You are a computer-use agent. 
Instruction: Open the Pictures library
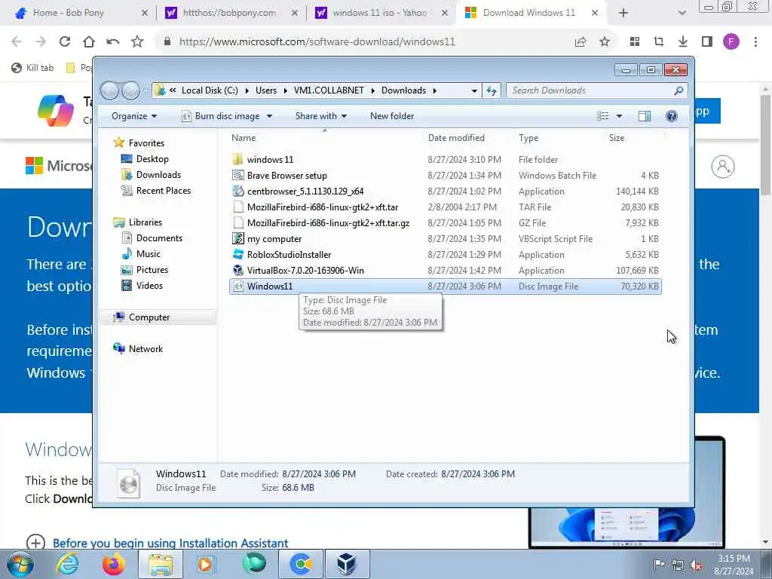[x=152, y=270]
